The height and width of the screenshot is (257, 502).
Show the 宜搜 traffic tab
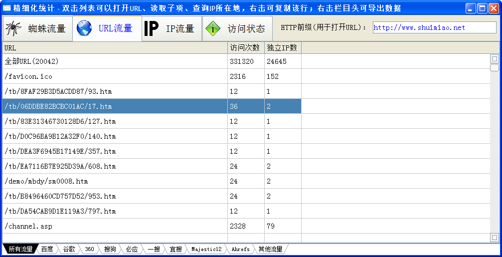tap(176, 249)
